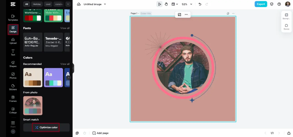
Task: Activate the Hand pan tool
Action: 166,4
